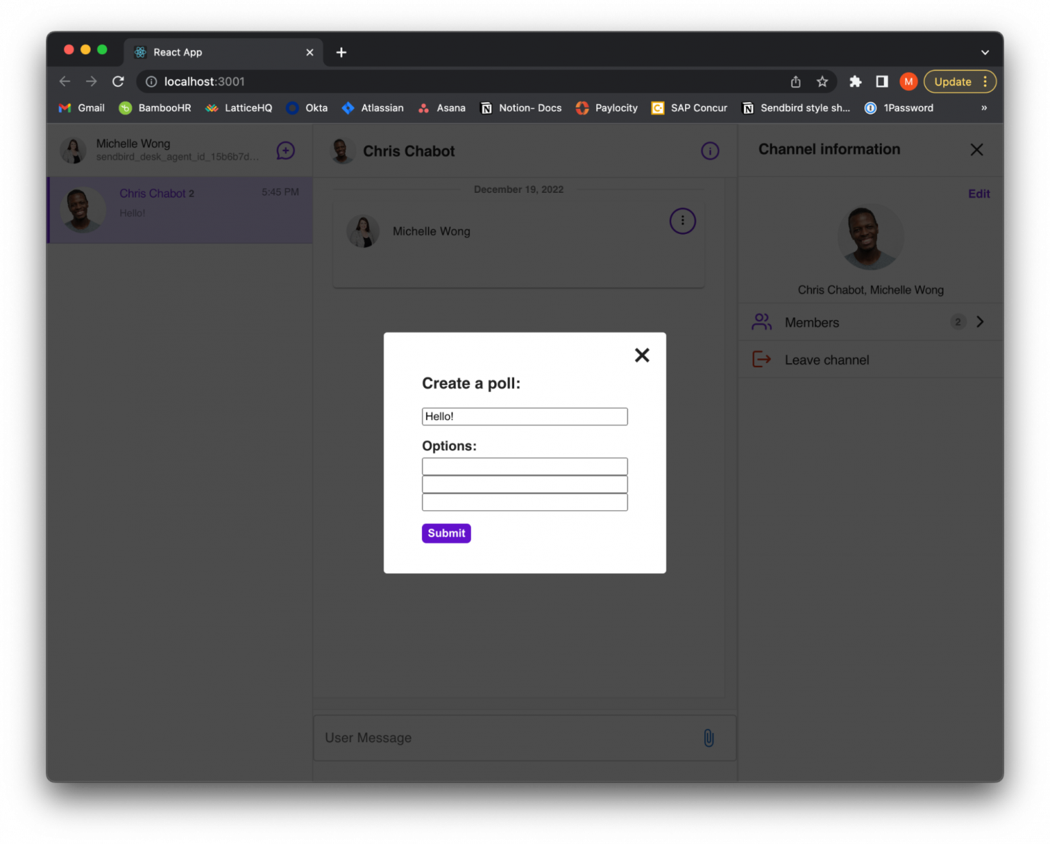
Task: Click the poll title field containing Hello!
Action: (x=524, y=417)
